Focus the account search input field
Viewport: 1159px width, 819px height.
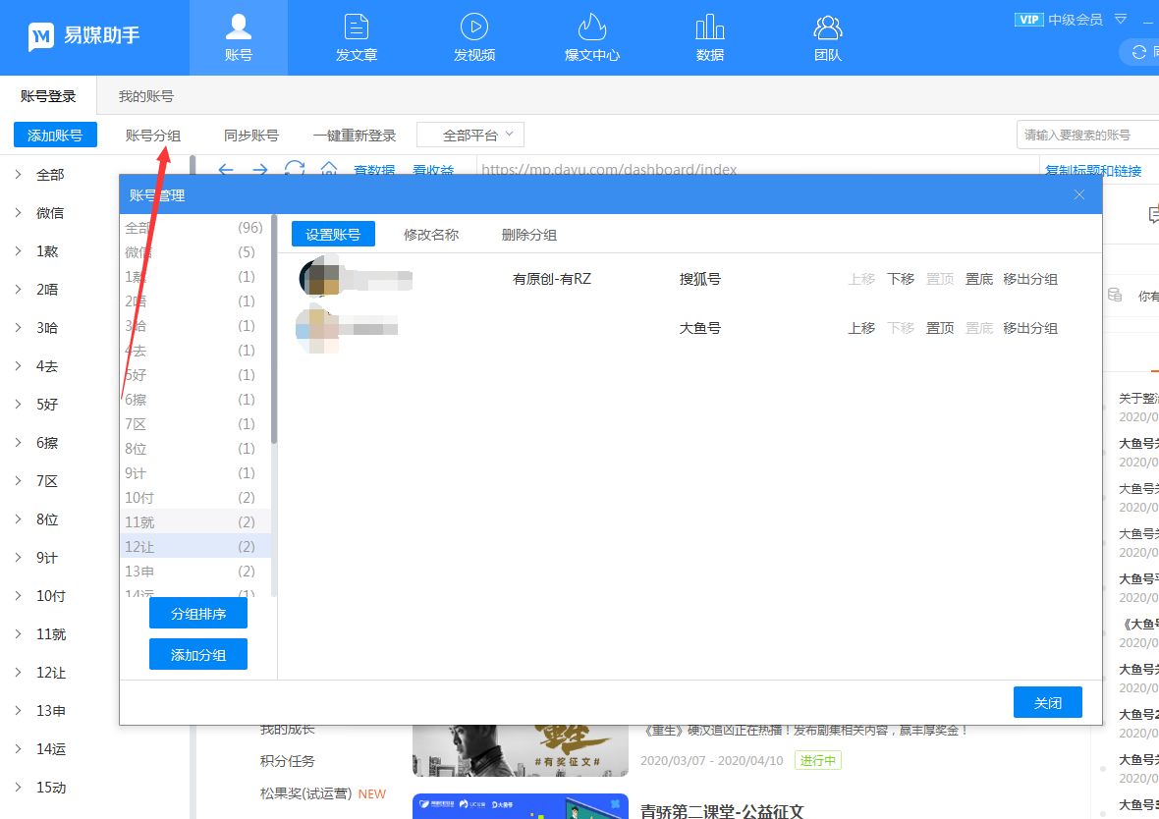tap(1087, 136)
